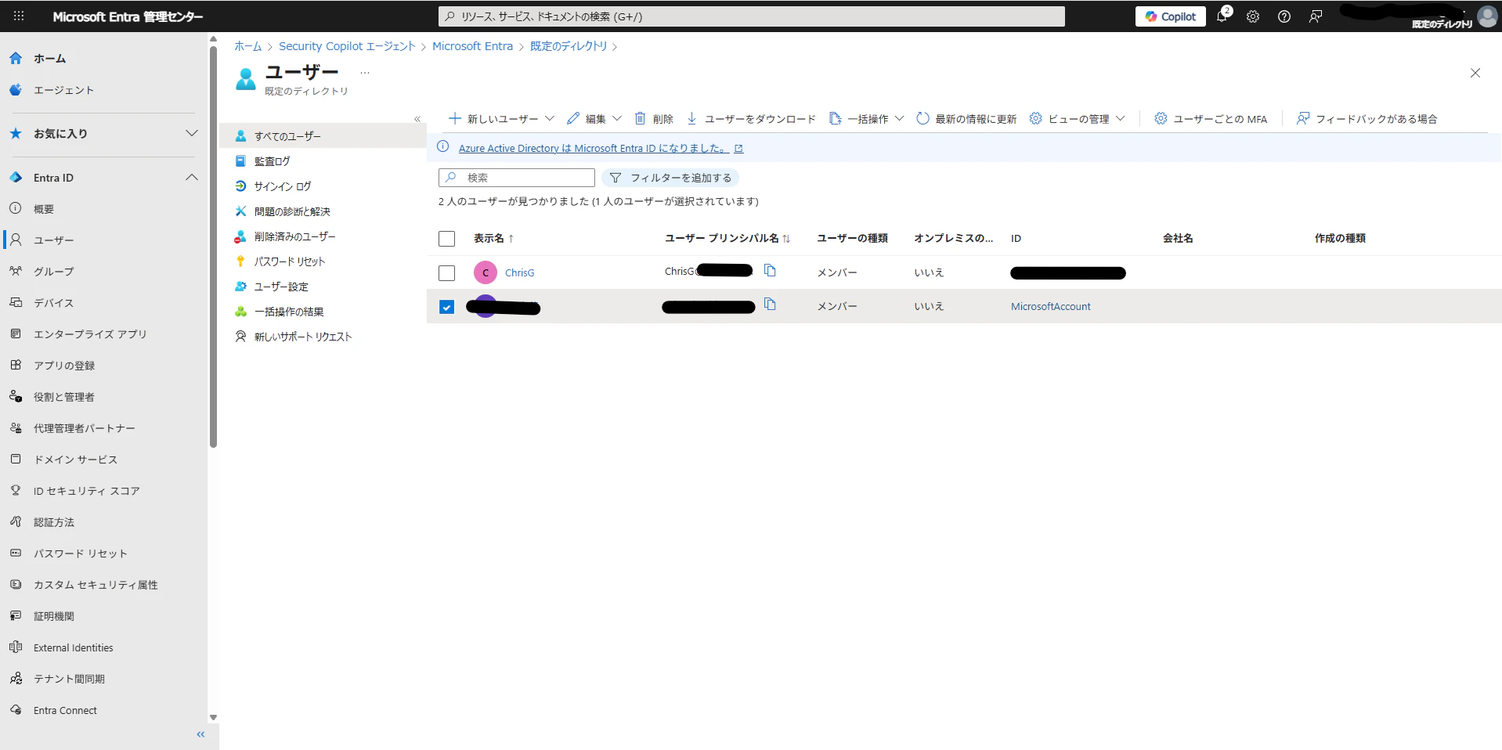Click the サインイン ログ icon
1502x750 pixels.
pyautogui.click(x=241, y=186)
